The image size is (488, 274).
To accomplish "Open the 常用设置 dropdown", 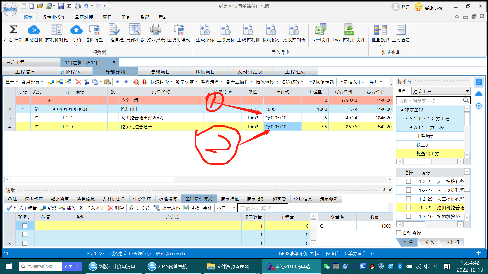I will 32,82.
